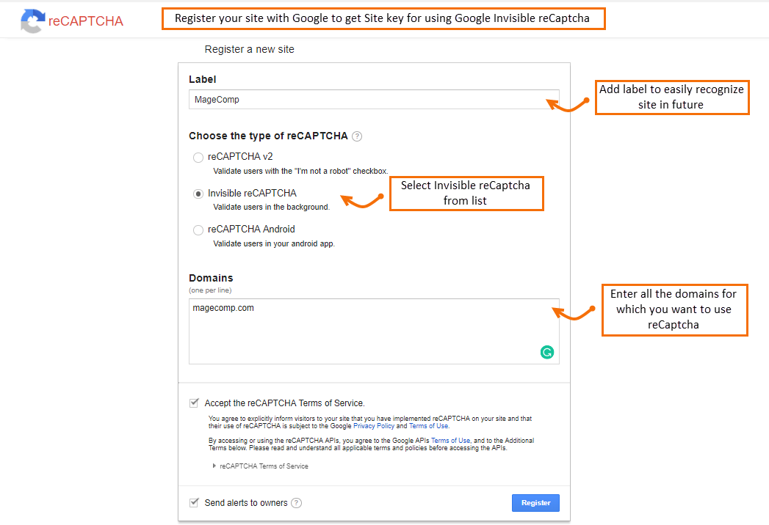
Task: Click the "Register a new site" heading
Action: [249, 49]
